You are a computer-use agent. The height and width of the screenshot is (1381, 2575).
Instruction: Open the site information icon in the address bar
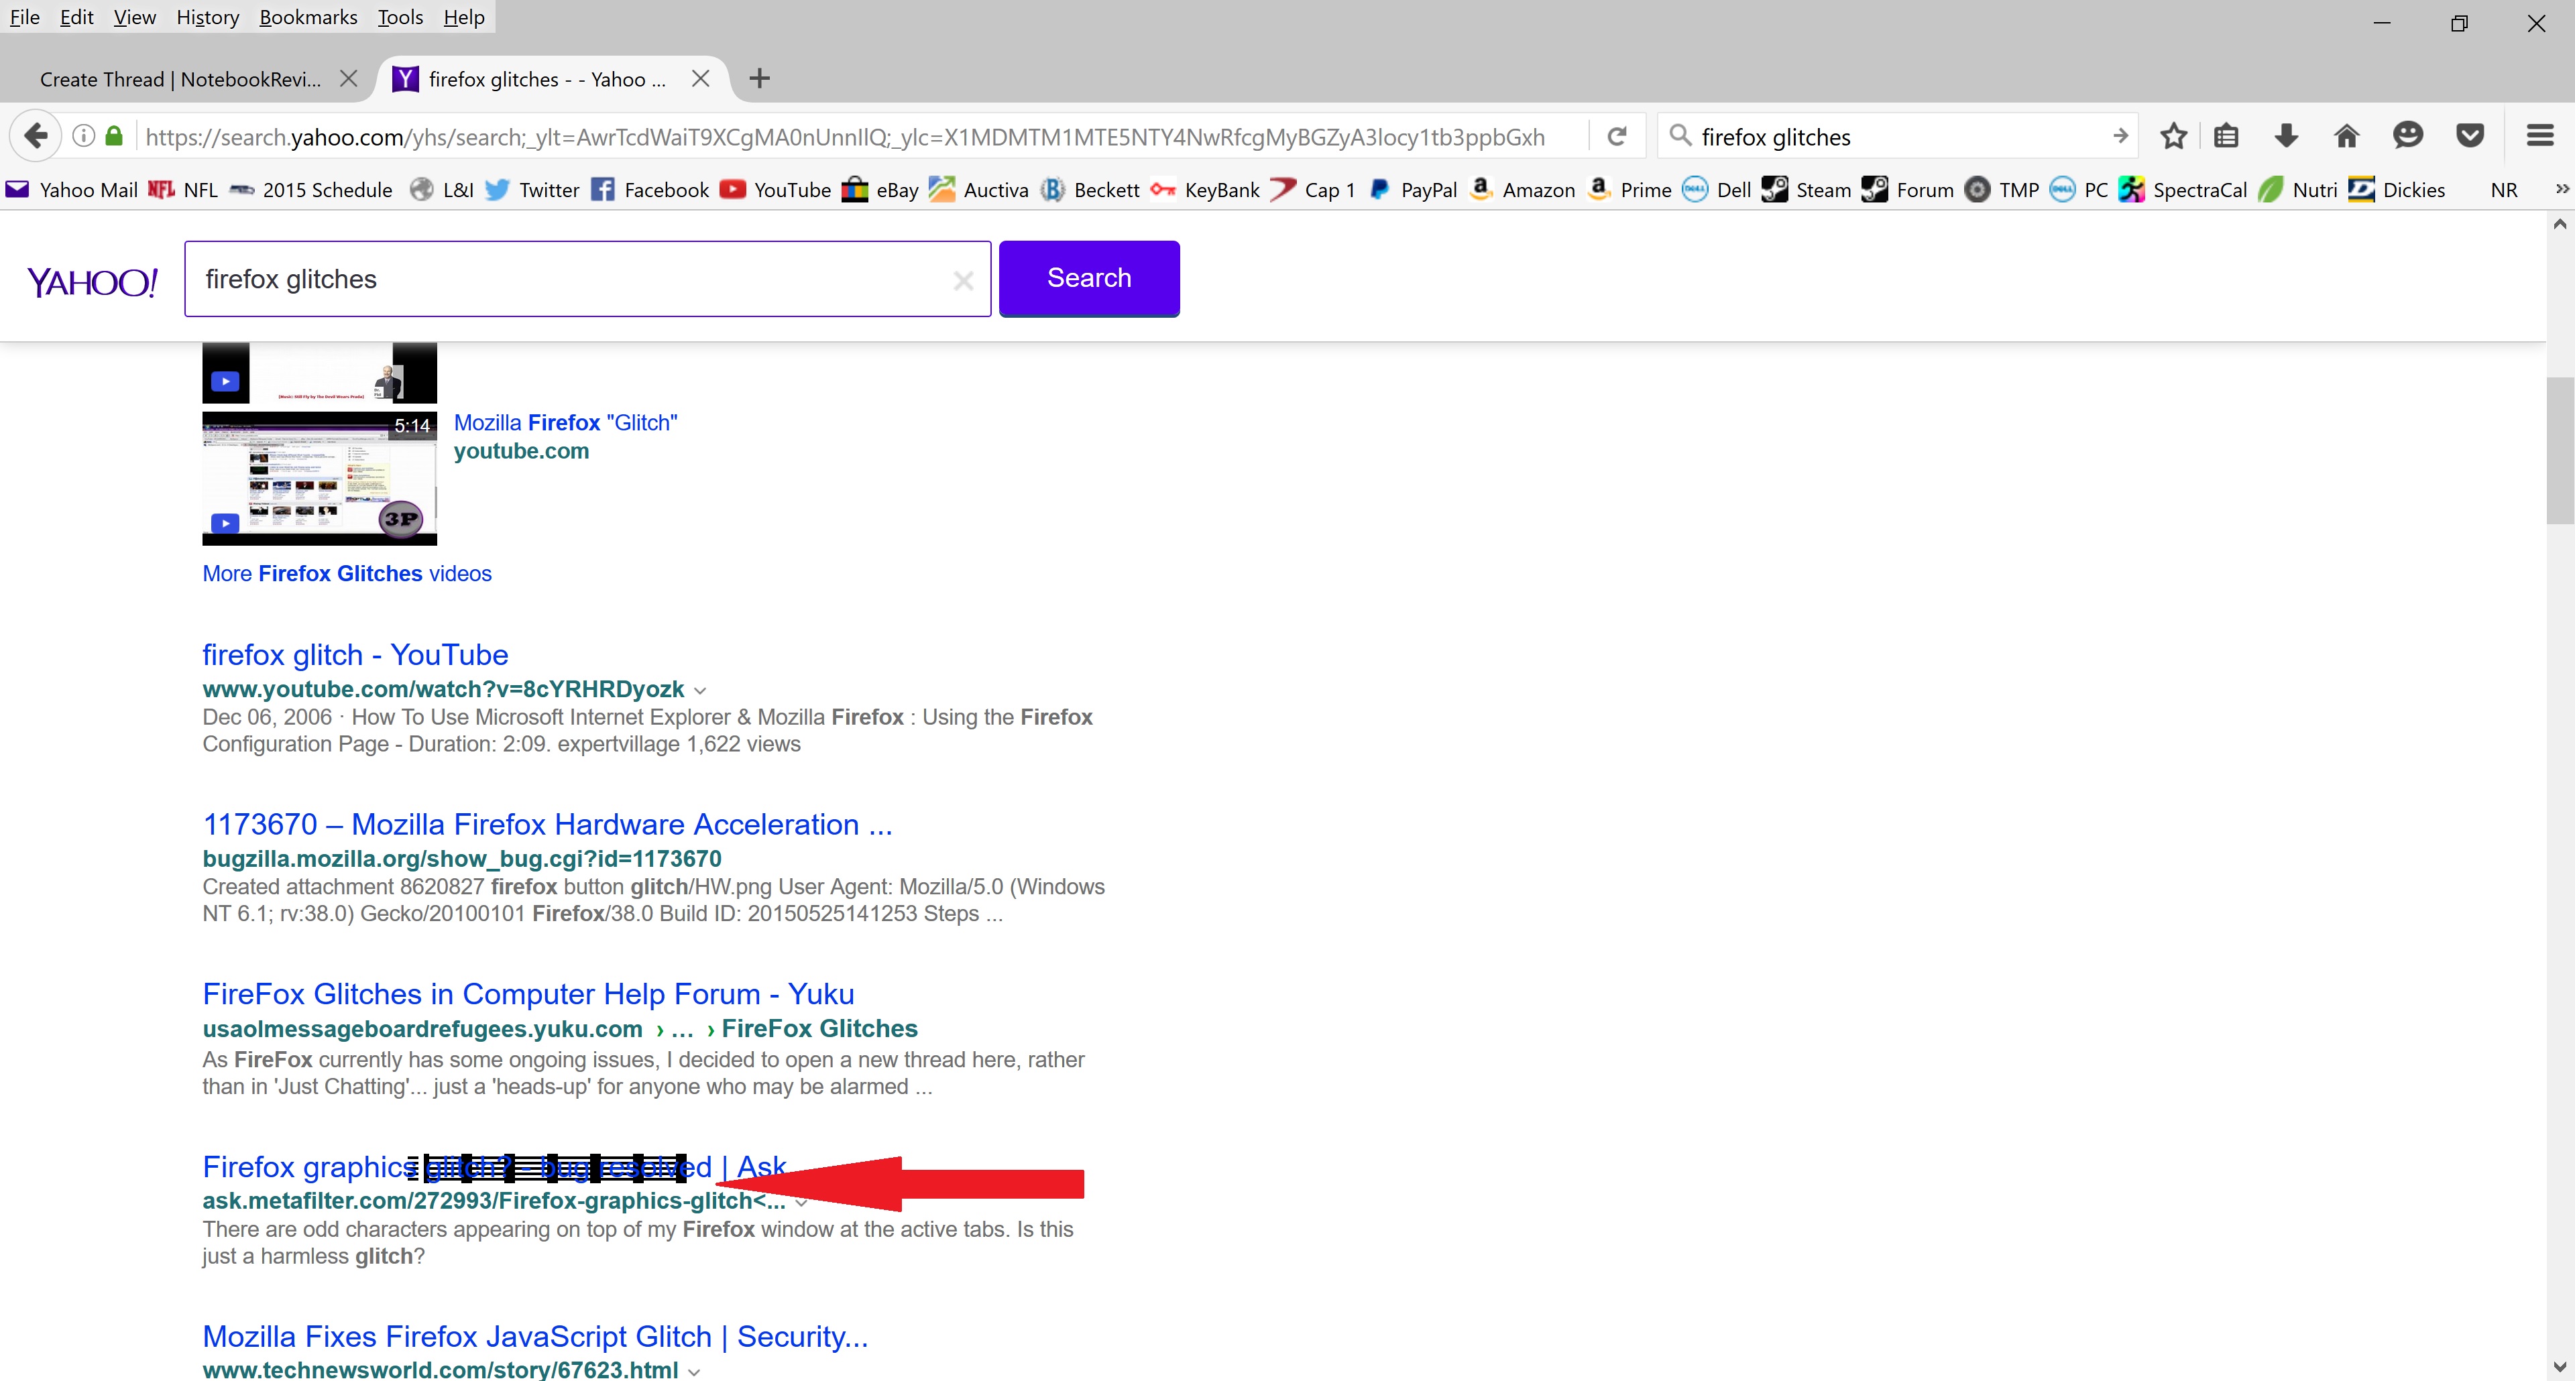tap(84, 136)
